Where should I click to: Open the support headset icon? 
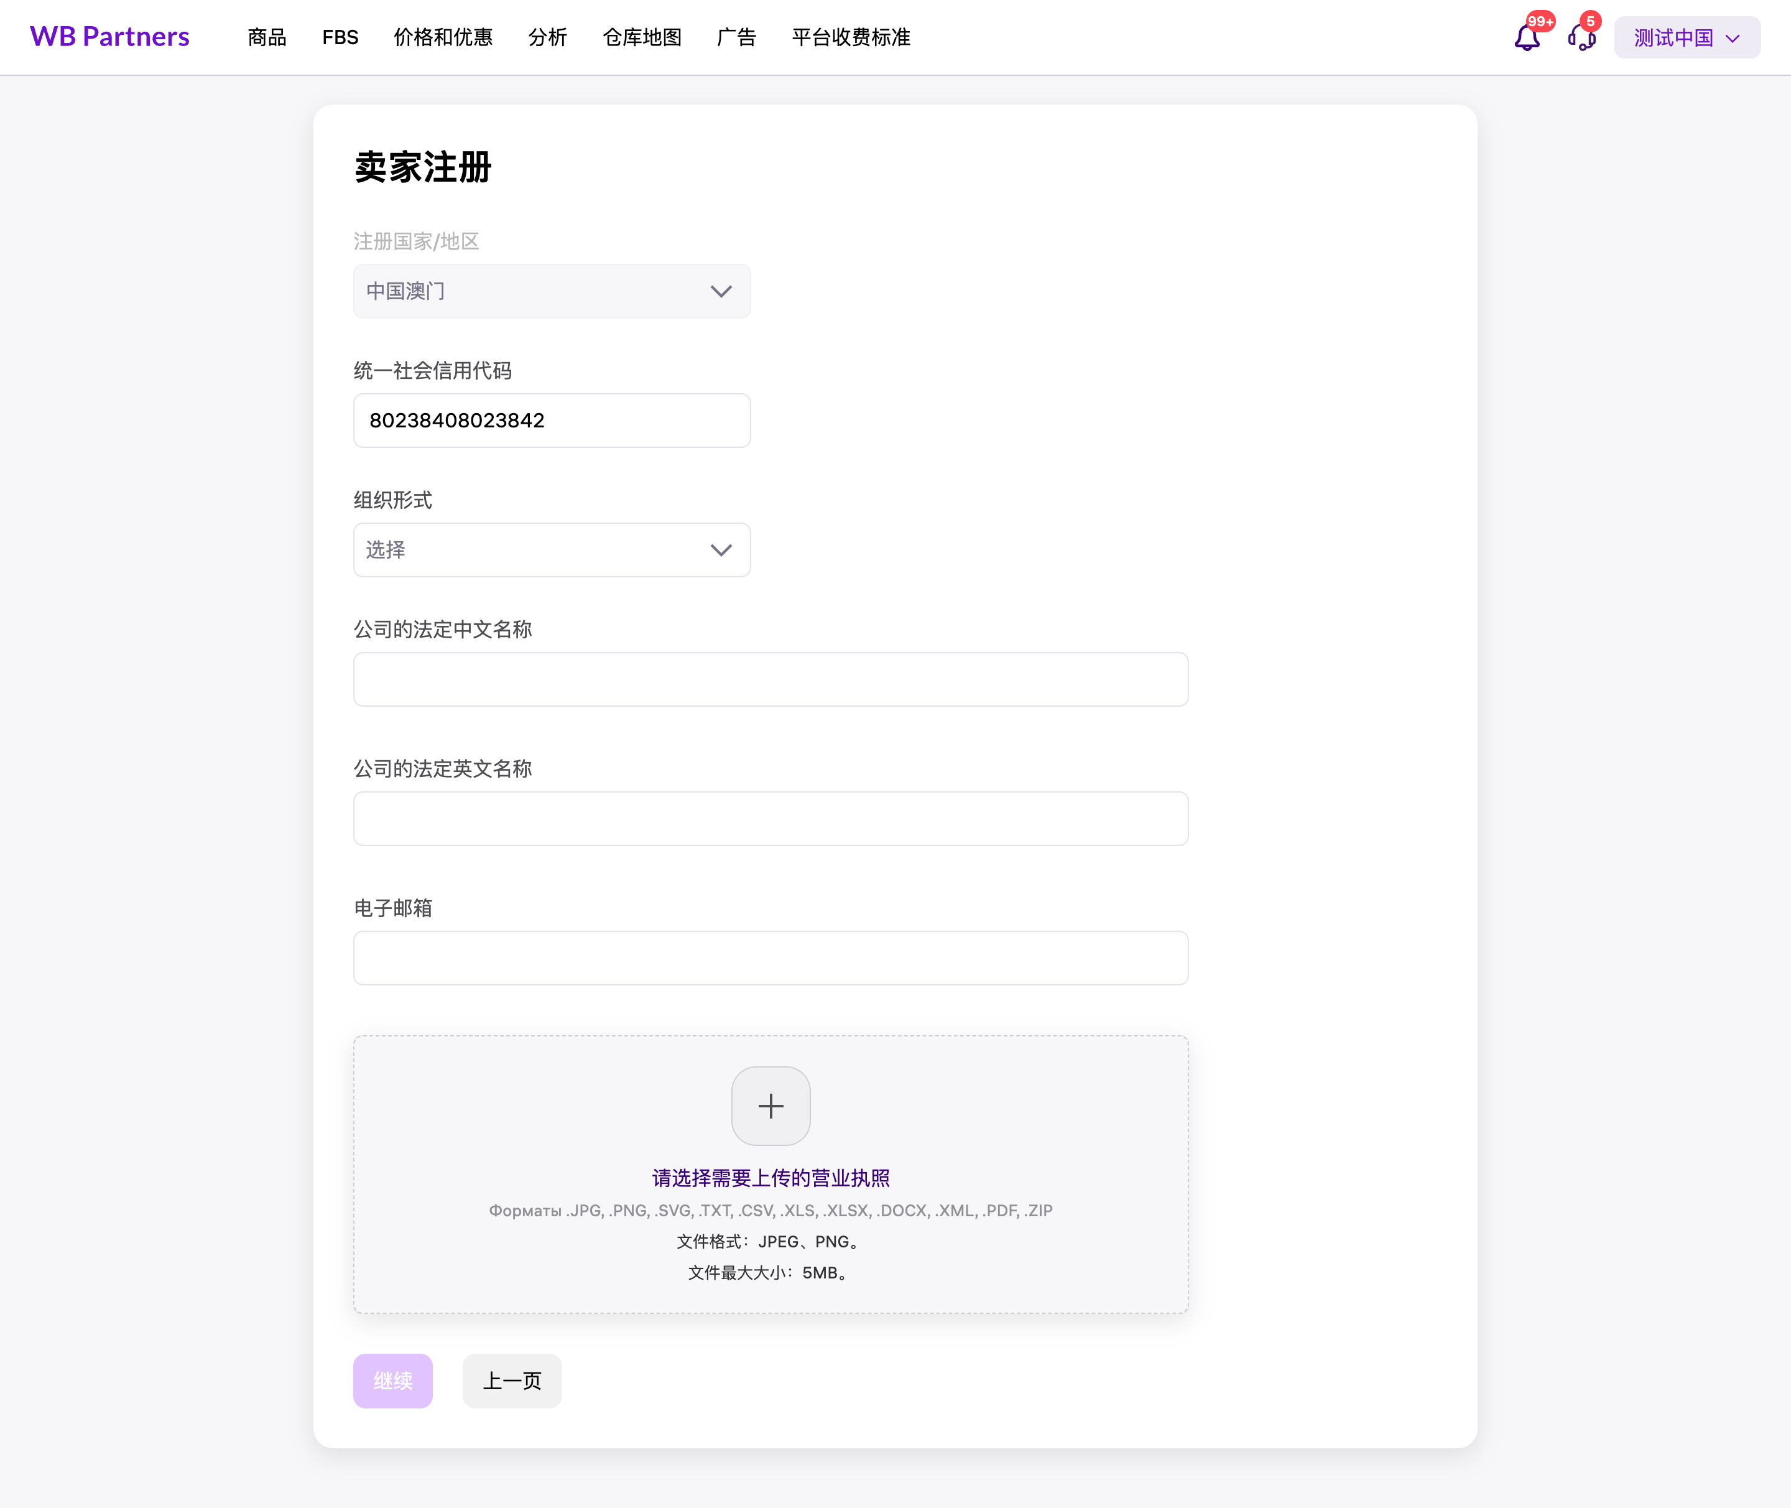1581,37
